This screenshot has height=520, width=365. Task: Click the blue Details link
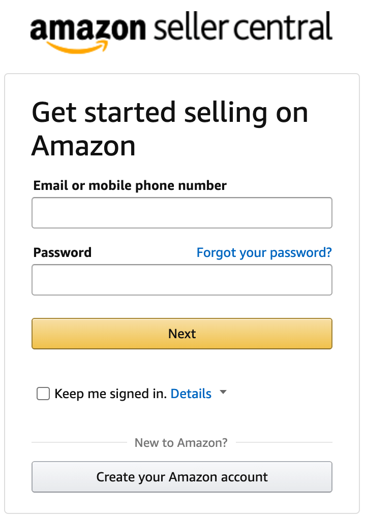pyautogui.click(x=191, y=394)
